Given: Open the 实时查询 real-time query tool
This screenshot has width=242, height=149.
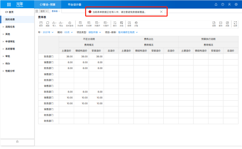Looking at the screenshot, I should [70, 24].
